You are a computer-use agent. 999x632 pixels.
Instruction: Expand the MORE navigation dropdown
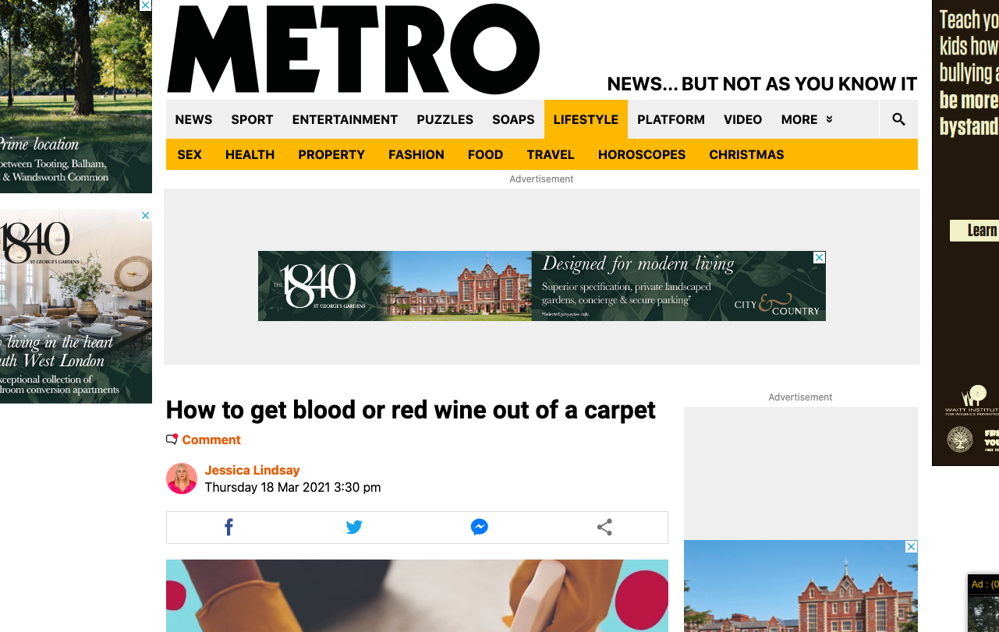point(806,119)
